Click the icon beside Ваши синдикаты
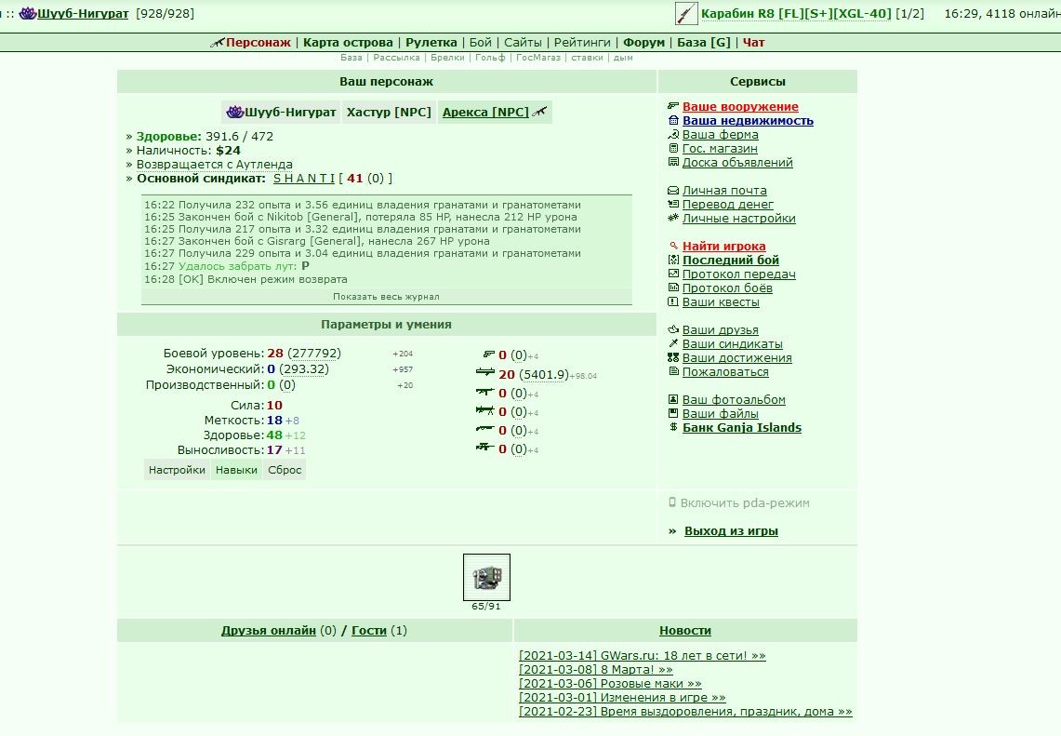1061x736 pixels. tap(672, 343)
